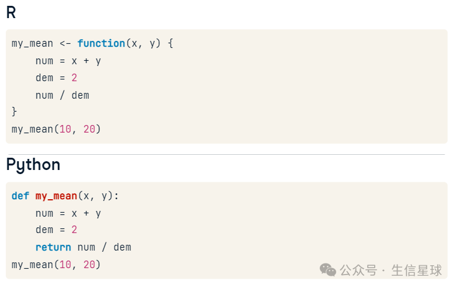
Task: Click the closing curly brace in R code
Action: pos(14,112)
